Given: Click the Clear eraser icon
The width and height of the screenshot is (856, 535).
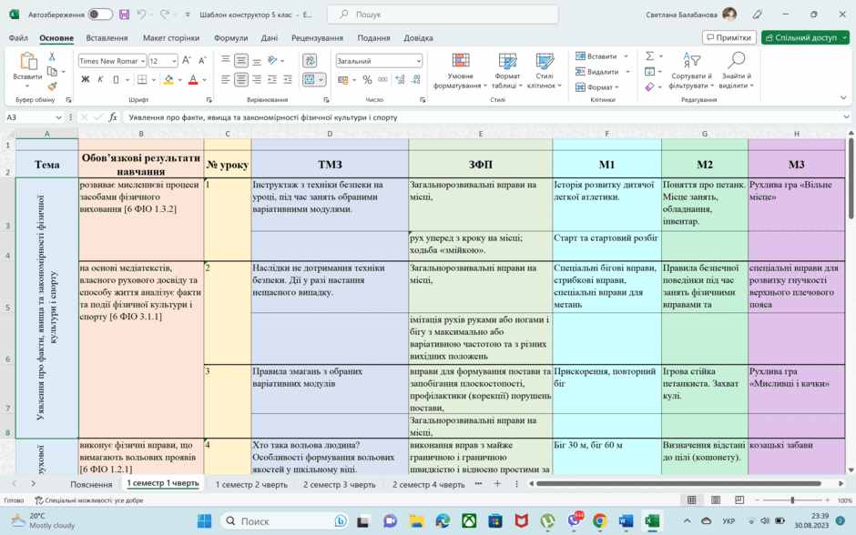Looking at the screenshot, I should (x=649, y=86).
